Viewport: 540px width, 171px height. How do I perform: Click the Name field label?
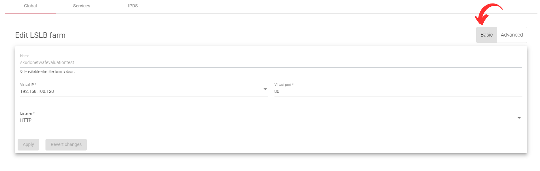click(25, 56)
